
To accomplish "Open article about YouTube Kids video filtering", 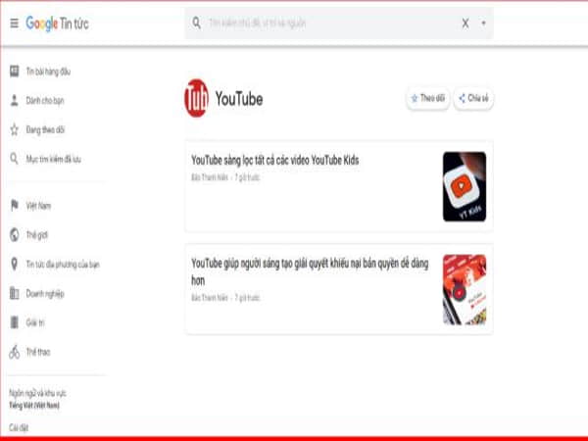I will (274, 161).
